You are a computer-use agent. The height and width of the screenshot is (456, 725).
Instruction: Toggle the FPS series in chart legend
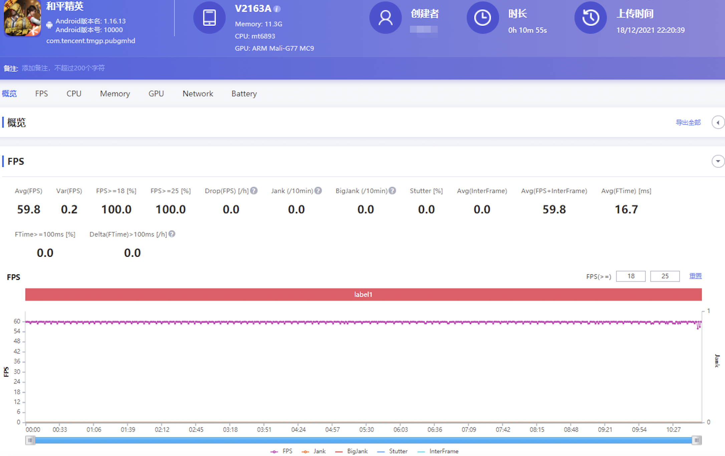281,451
